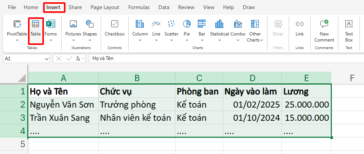
Task: Expand the Column chart dropdown arrow
Action: pos(140,40)
